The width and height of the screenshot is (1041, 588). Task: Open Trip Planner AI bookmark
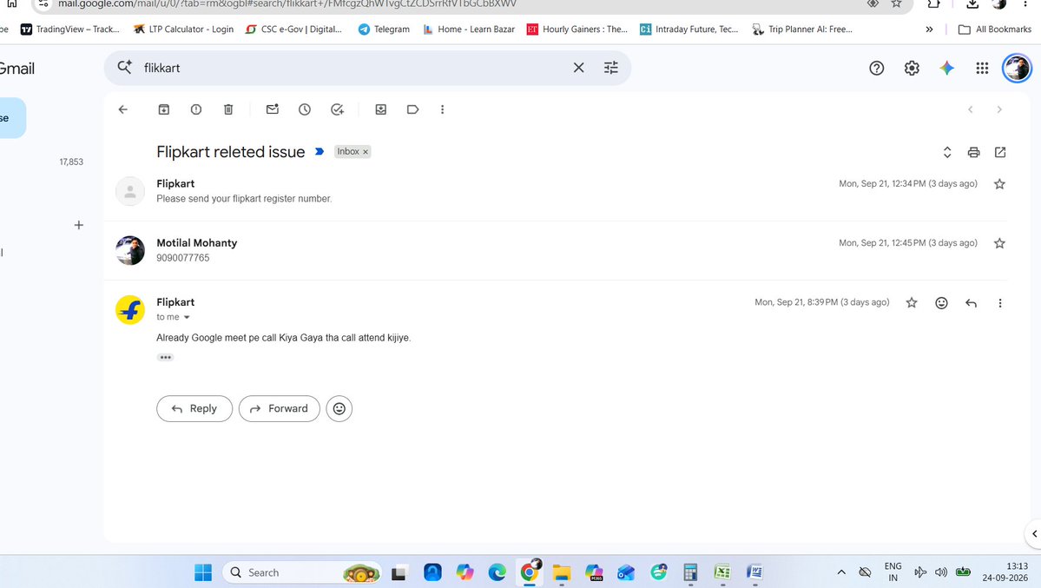click(x=802, y=30)
